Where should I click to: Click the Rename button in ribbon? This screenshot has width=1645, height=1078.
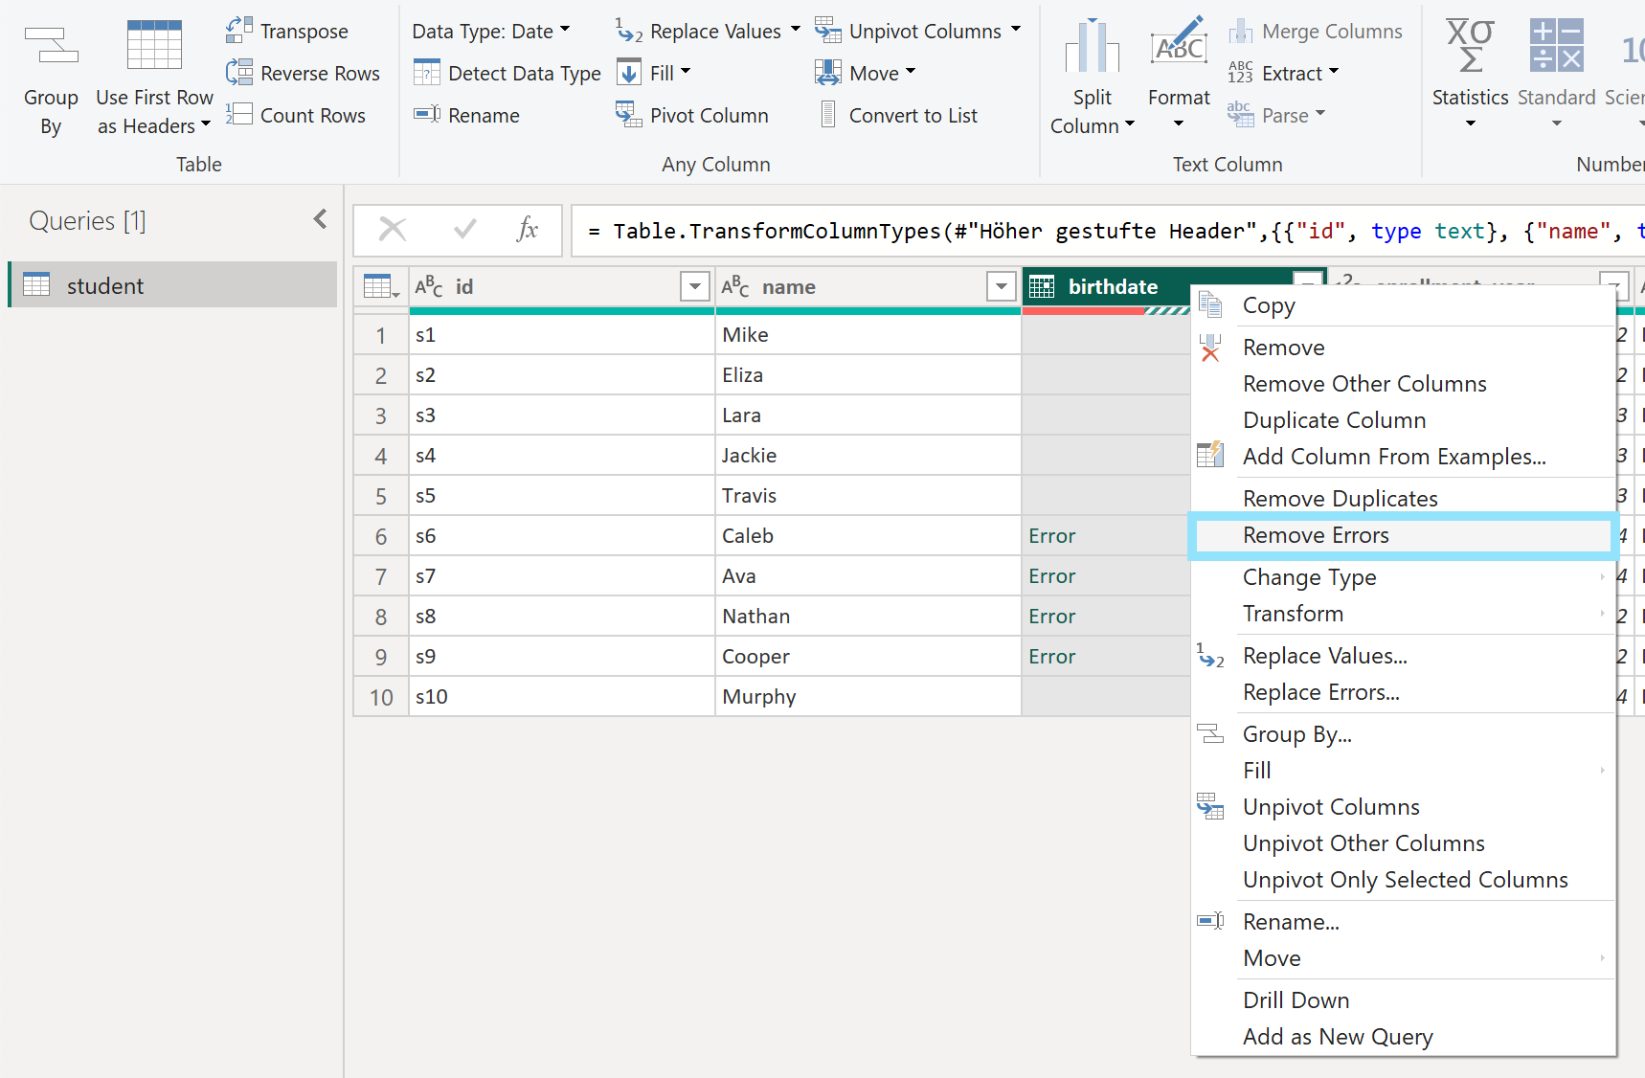click(467, 115)
